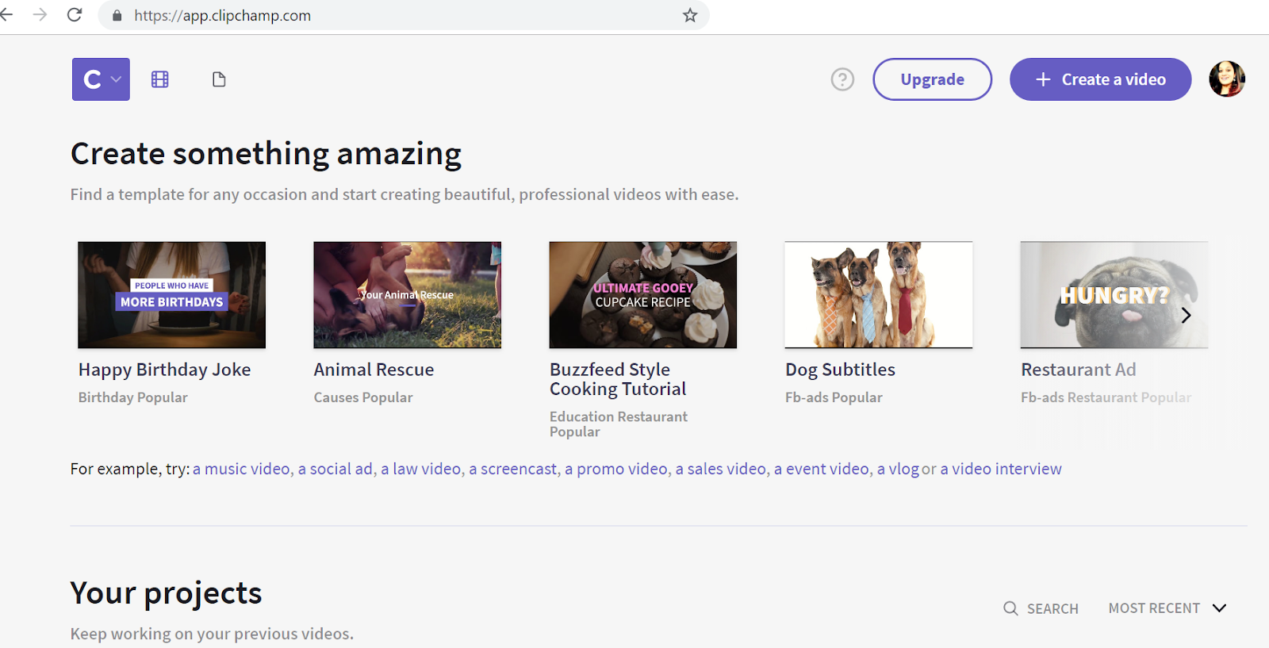Click the 'Your projects' heading
This screenshot has height=648, width=1269.
(166, 593)
